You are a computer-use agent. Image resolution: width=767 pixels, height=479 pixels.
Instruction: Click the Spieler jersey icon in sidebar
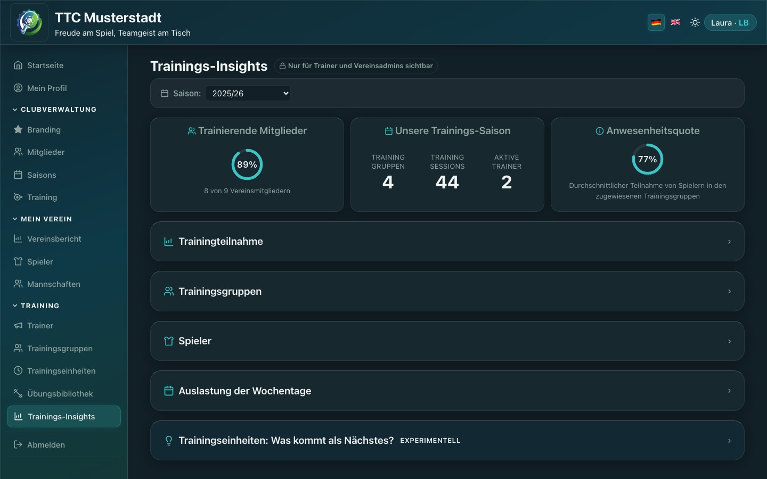(x=18, y=262)
